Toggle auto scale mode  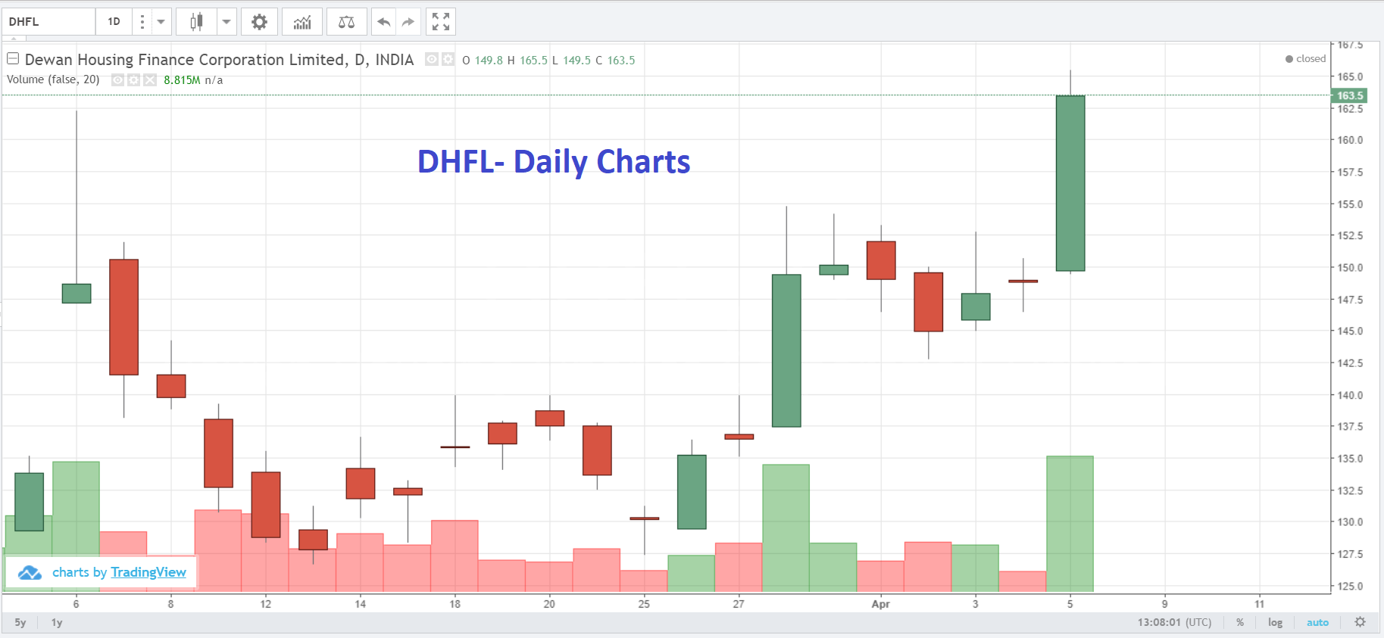(x=1317, y=623)
